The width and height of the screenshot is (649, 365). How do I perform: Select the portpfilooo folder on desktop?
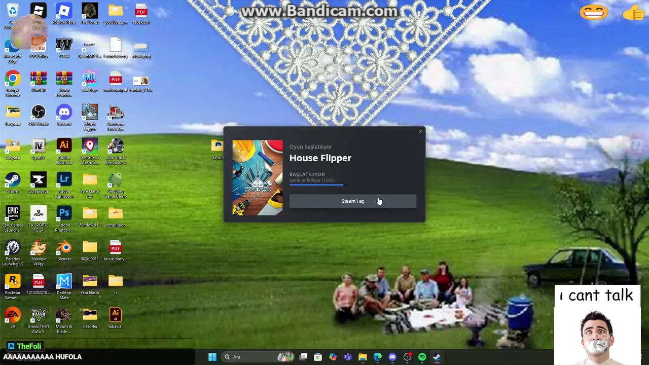[116, 217]
